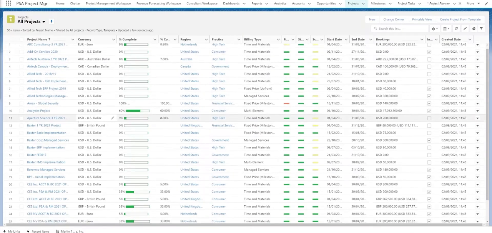Expand the Accounts nav chevron
The width and height of the screenshot is (492, 233).
[x=309, y=4]
